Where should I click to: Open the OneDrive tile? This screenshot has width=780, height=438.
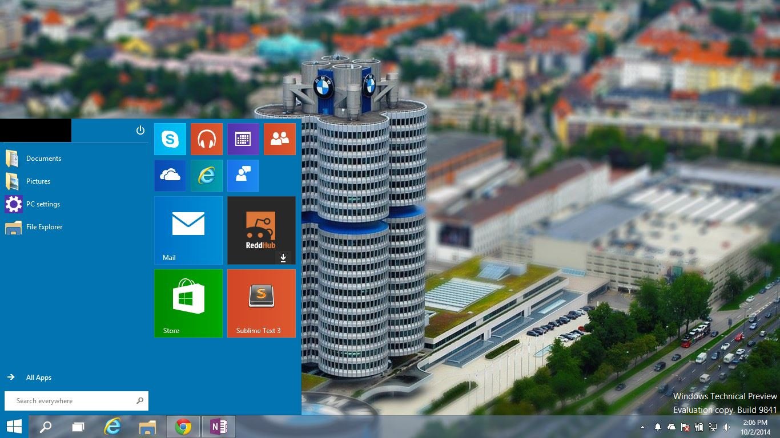pyautogui.click(x=170, y=175)
